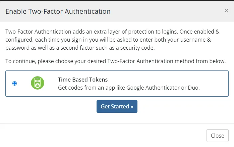
Task: Click the Close button in footer
Action: point(217,136)
